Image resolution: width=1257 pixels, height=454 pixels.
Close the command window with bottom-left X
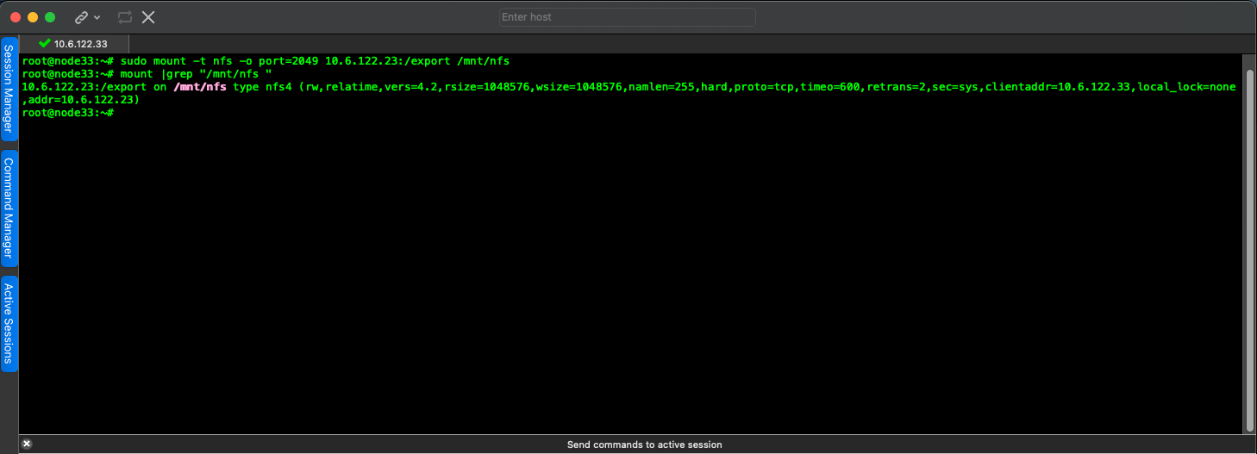click(26, 445)
